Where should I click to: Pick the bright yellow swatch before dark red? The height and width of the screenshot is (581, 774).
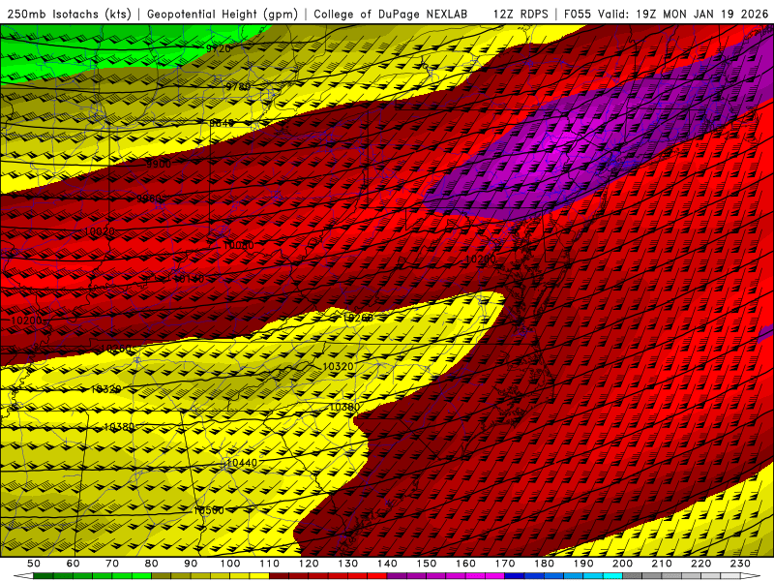tap(259, 576)
